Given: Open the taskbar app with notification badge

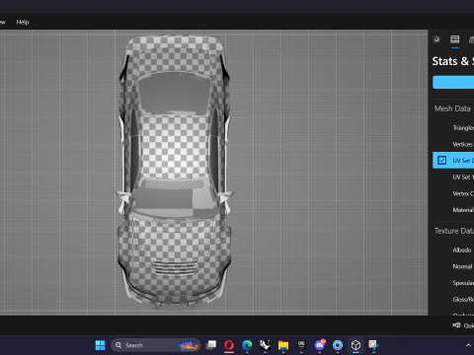Looking at the screenshot, I should click(320, 345).
